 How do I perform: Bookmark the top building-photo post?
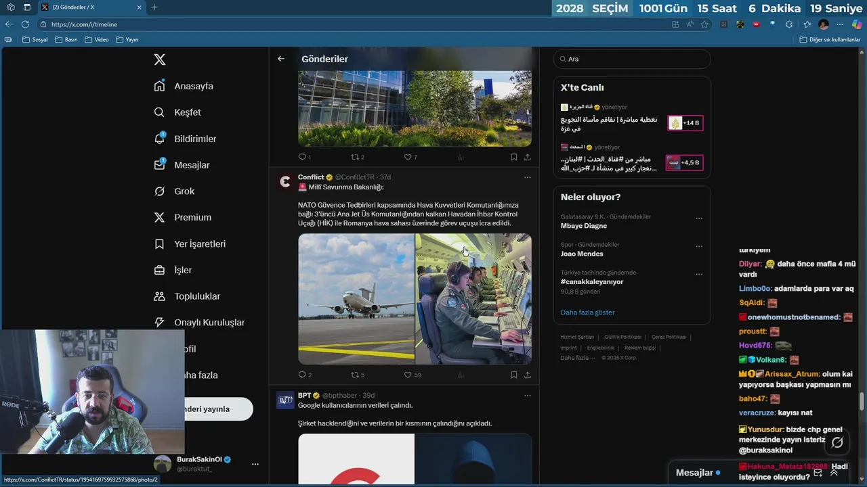point(513,157)
